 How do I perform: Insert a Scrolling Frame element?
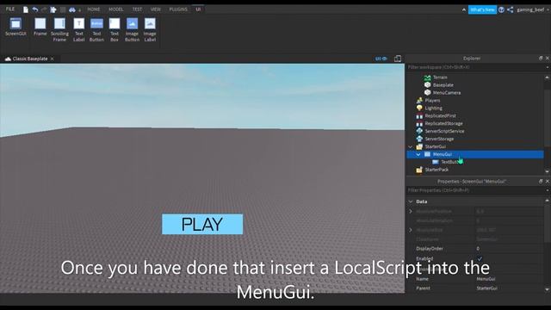[x=59, y=30]
